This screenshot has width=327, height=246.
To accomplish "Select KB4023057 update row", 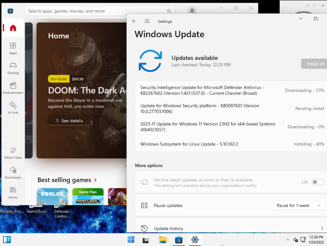I will point(231,127).
